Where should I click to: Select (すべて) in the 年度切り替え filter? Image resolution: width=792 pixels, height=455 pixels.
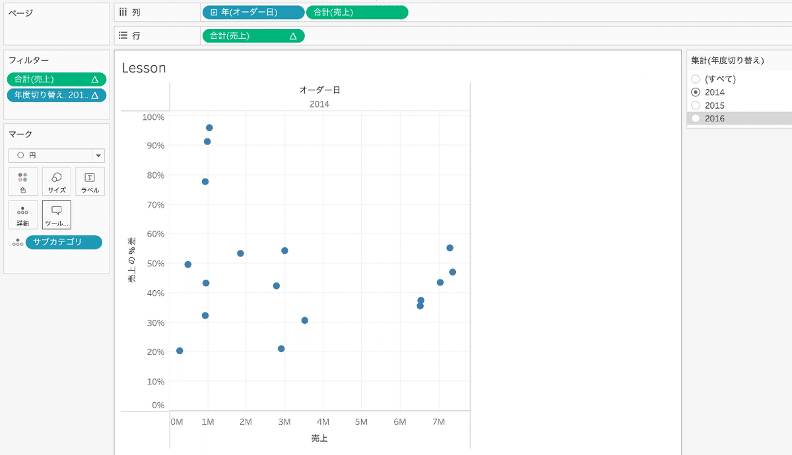(x=695, y=78)
